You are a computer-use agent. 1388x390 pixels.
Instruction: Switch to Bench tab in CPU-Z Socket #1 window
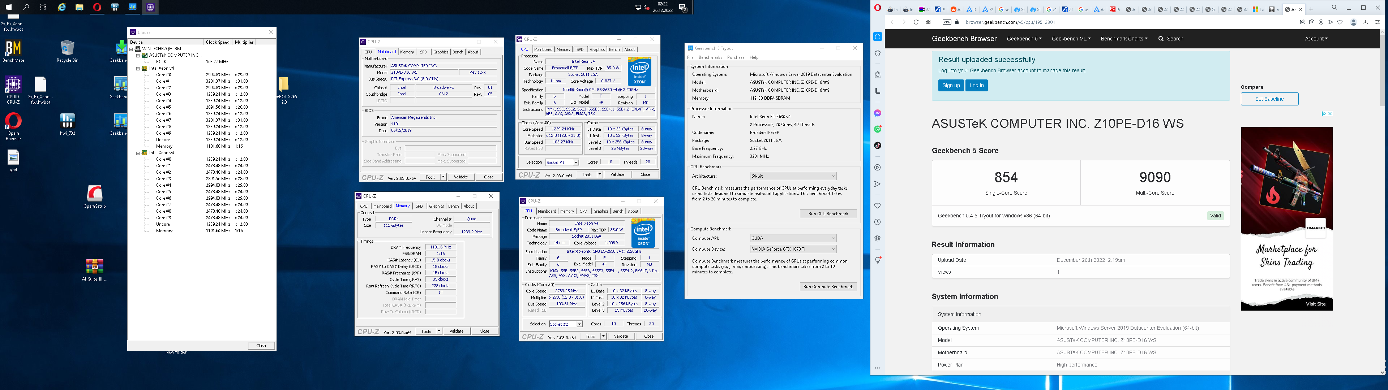point(614,49)
